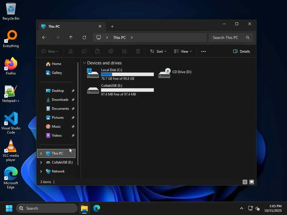
Task: Unpin Documents from quick access
Action: click(x=73, y=109)
